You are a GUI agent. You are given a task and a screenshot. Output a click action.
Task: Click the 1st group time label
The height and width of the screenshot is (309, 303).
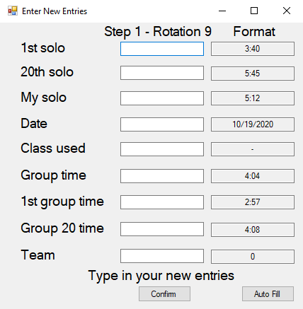tap(62, 202)
